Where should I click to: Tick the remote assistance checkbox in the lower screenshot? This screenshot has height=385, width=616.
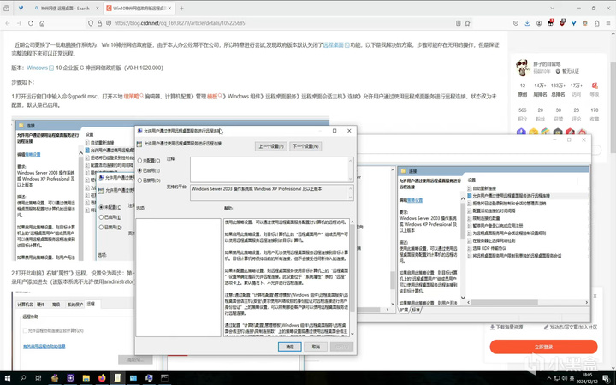click(25, 330)
